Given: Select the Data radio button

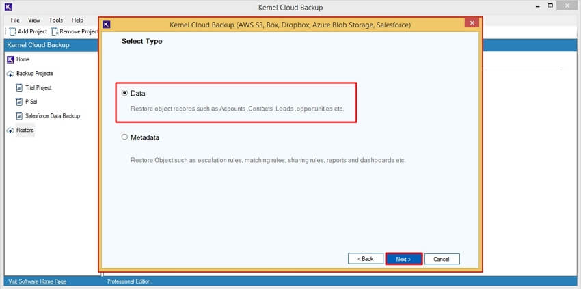Looking at the screenshot, I should click(125, 94).
